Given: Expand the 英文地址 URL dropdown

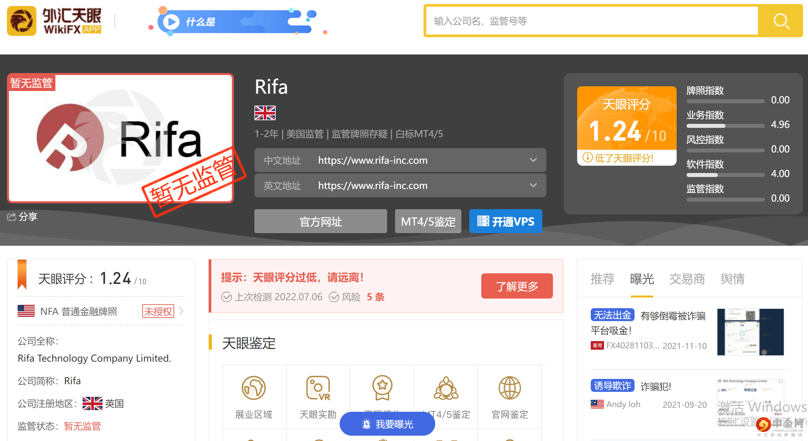Looking at the screenshot, I should [x=533, y=185].
